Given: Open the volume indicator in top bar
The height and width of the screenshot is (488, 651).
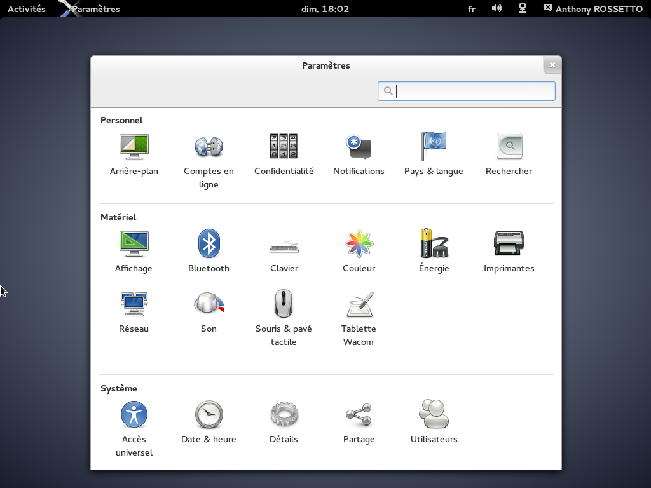Looking at the screenshot, I should (497, 8).
